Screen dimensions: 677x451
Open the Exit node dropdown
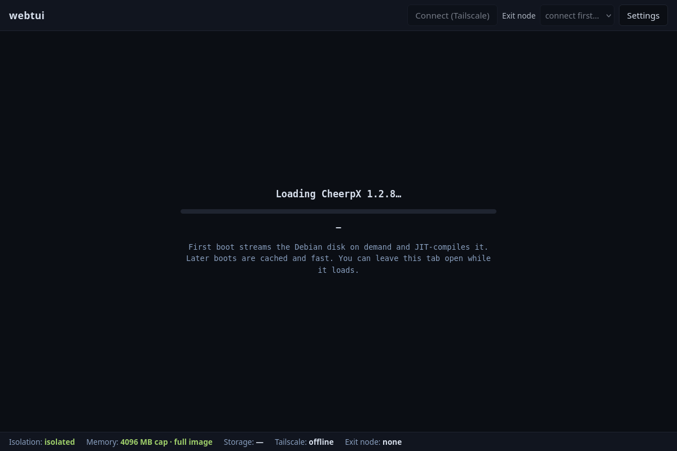pos(577,15)
